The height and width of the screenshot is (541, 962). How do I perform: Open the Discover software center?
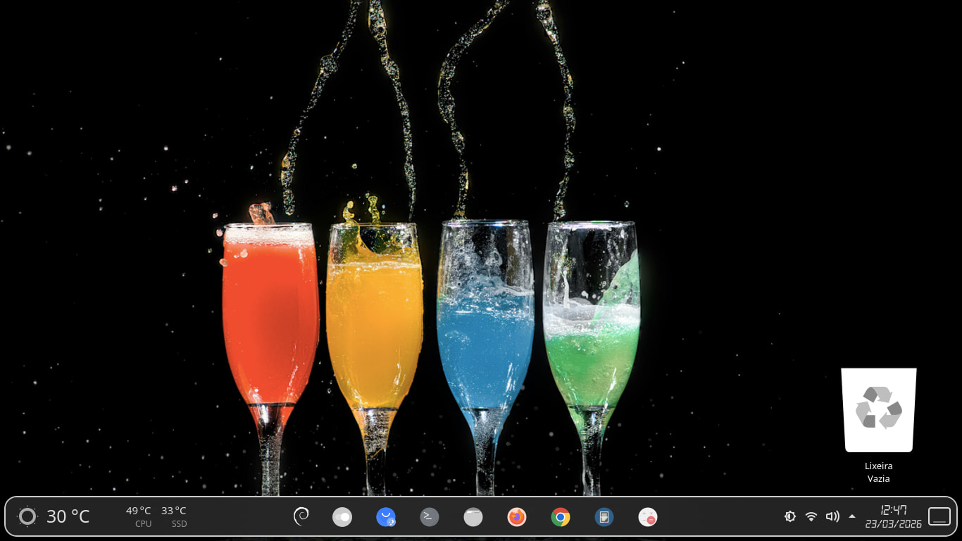[386, 517]
